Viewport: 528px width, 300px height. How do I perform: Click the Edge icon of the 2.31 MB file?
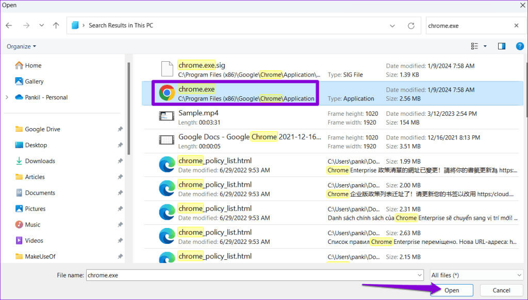click(x=167, y=213)
